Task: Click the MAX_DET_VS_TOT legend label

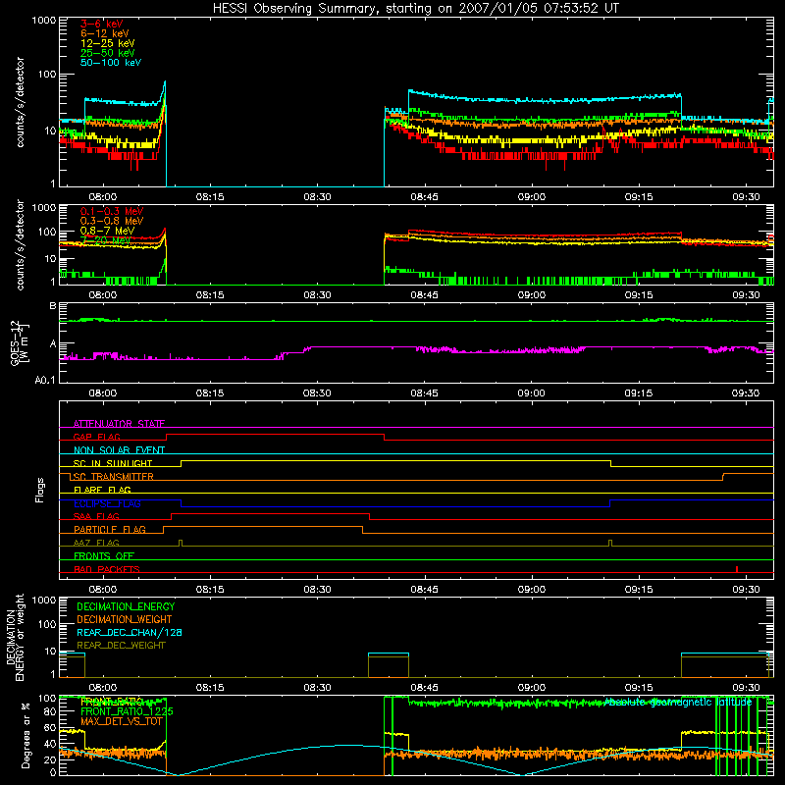Action: [x=122, y=721]
